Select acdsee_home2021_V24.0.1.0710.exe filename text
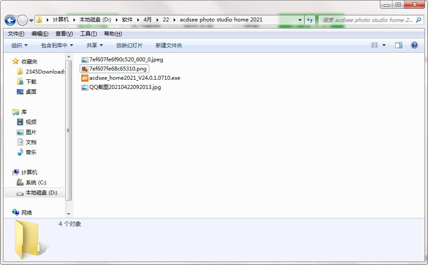Image resolution: width=428 pixels, height=265 pixels. [135, 78]
